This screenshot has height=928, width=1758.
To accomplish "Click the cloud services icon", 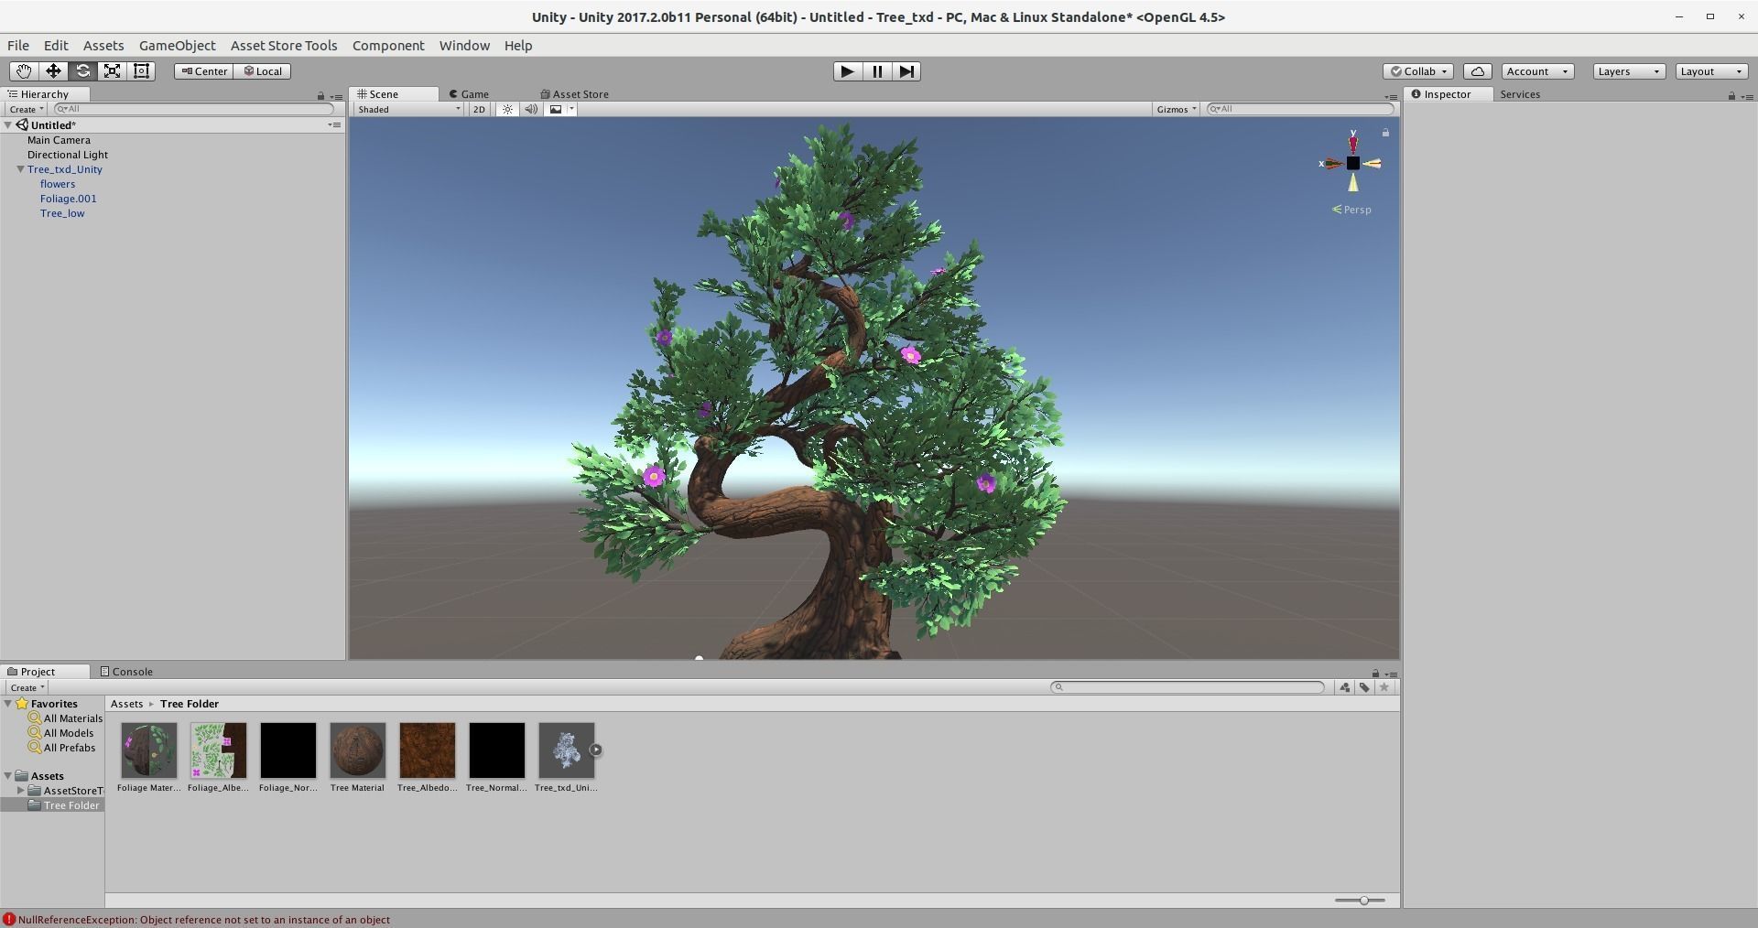I will [x=1478, y=71].
